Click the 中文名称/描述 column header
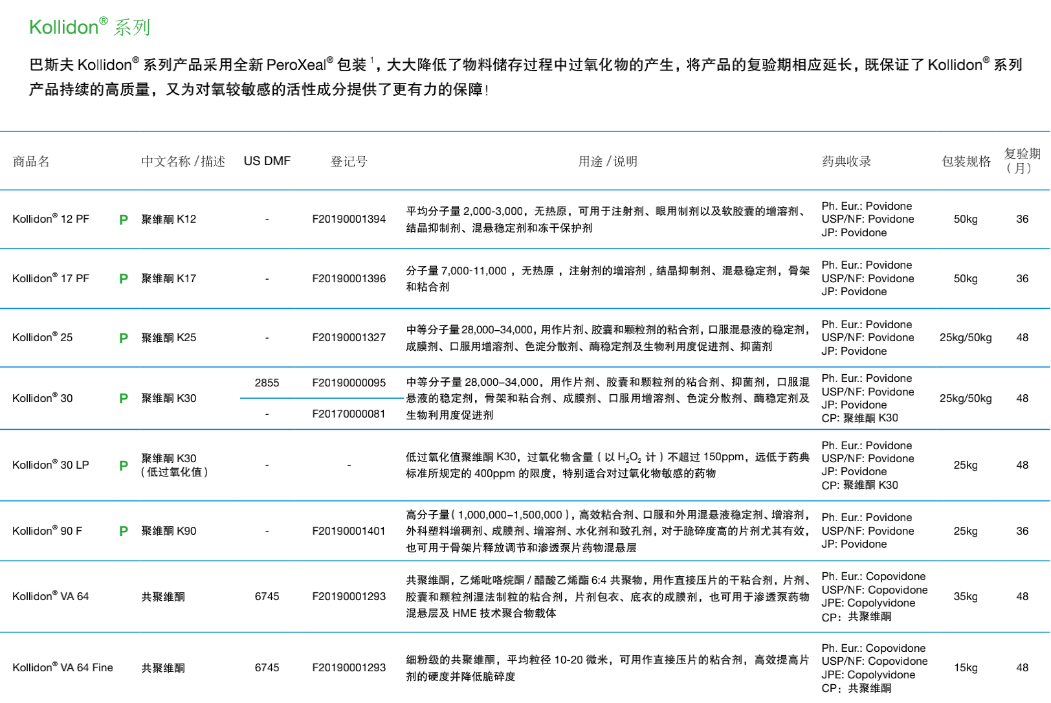 point(183,161)
